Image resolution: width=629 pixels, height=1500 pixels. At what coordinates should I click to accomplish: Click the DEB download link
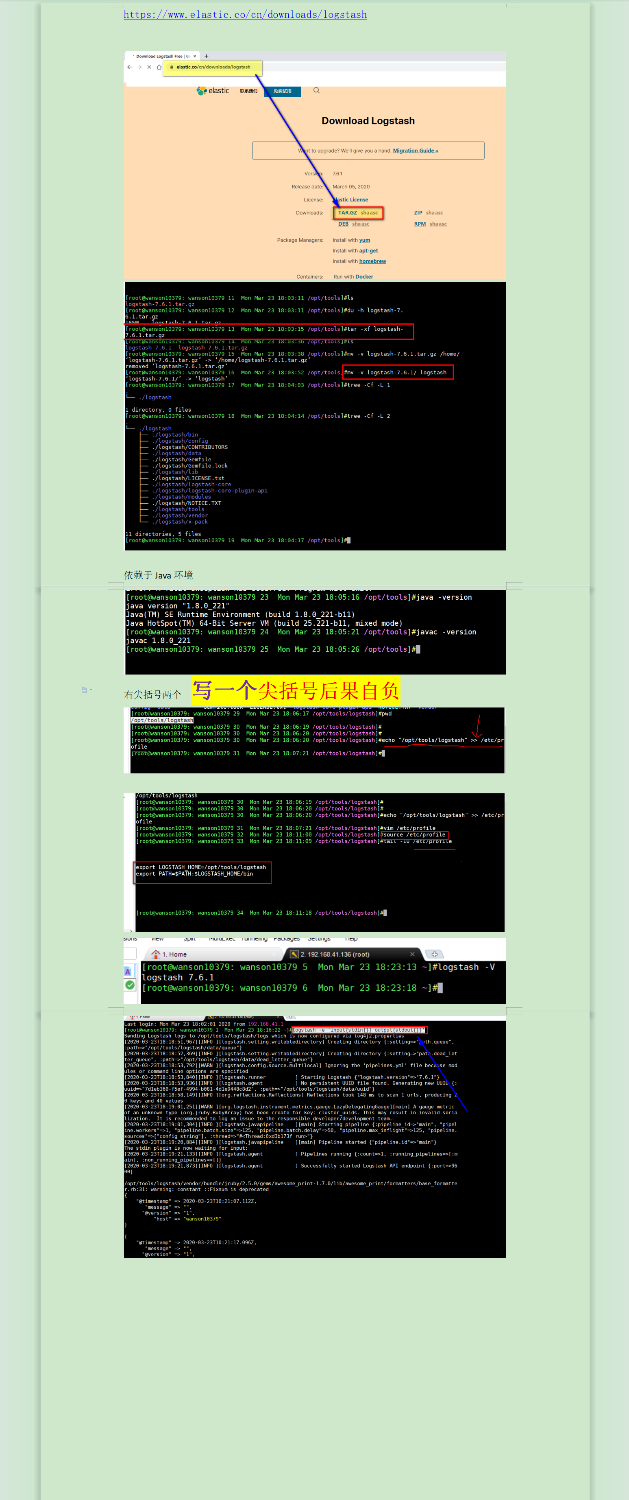pos(343,224)
